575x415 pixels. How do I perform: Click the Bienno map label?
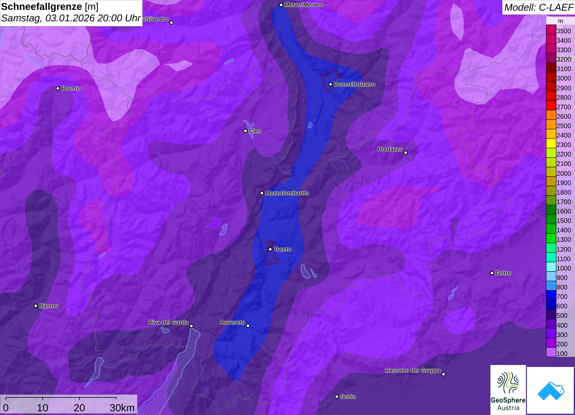pyautogui.click(x=49, y=306)
